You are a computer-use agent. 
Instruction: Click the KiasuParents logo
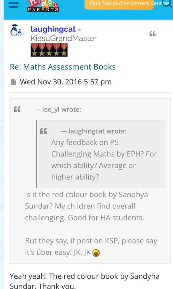43,5
